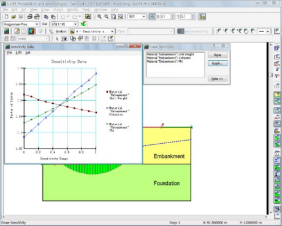282x226 pixels.
Task: Click the Done button
Action: click(218, 55)
